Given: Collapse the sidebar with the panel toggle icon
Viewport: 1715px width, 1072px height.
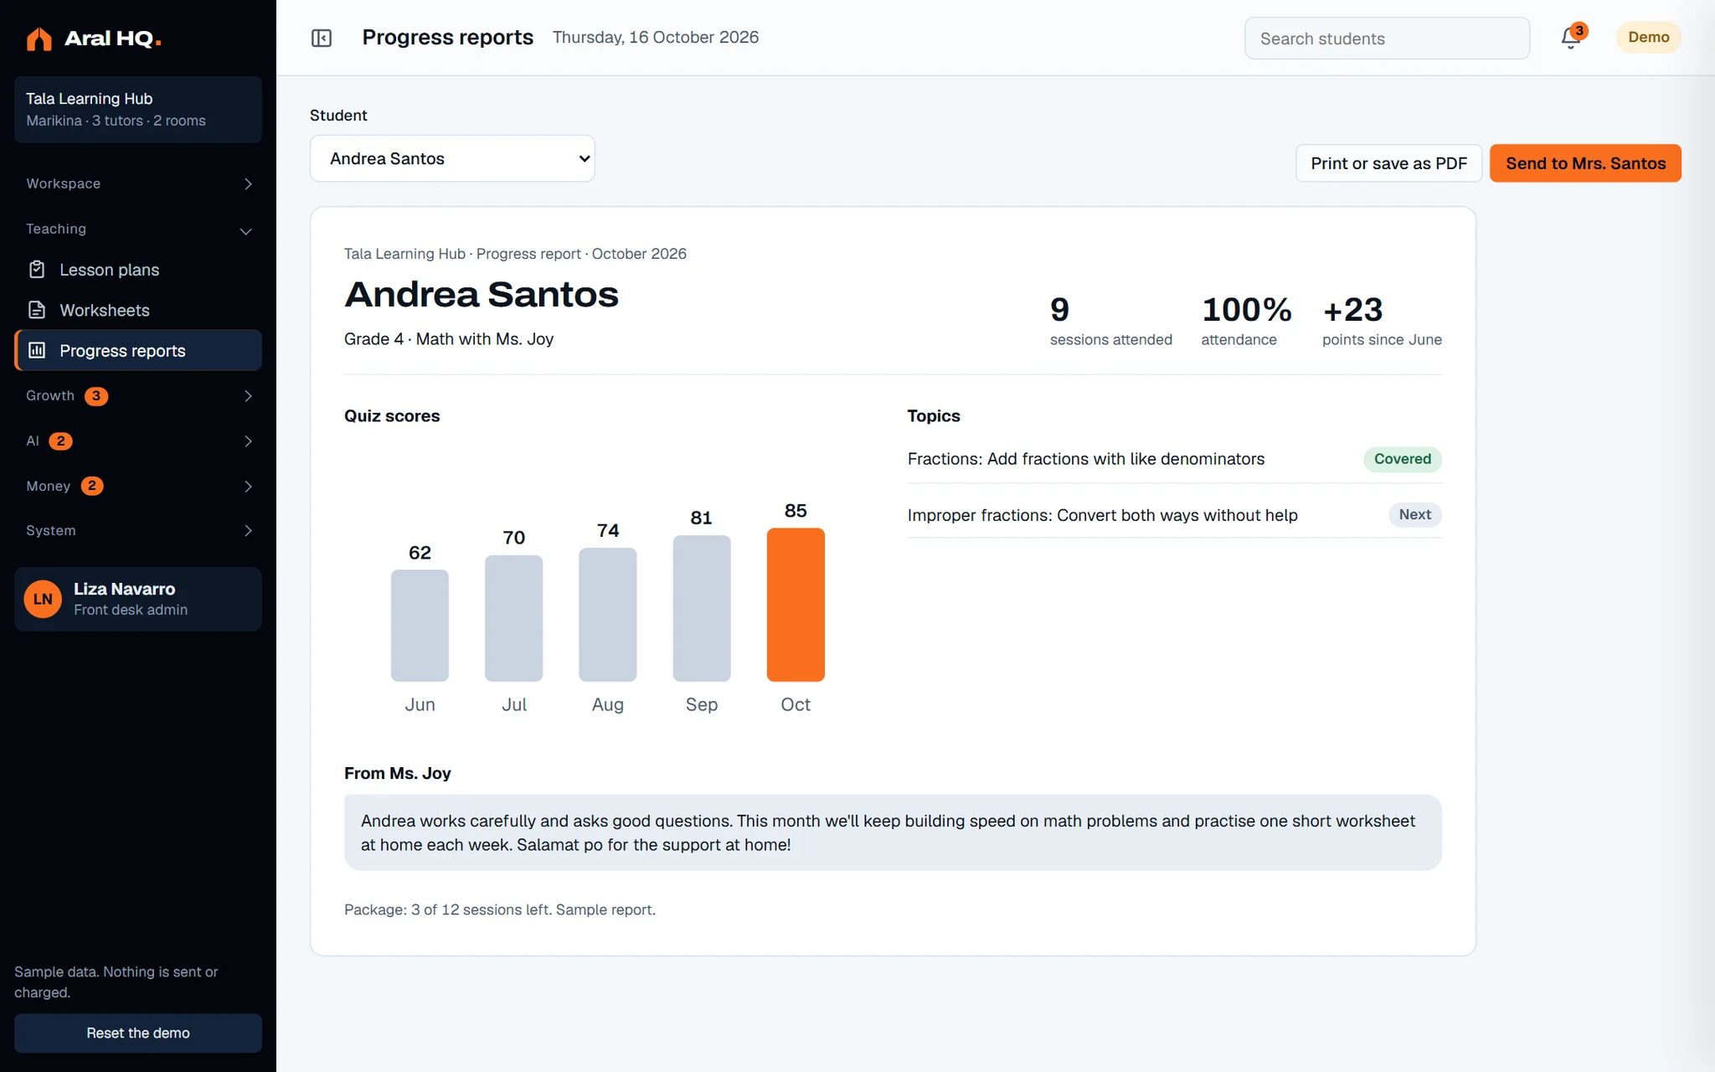Looking at the screenshot, I should pyautogui.click(x=322, y=38).
